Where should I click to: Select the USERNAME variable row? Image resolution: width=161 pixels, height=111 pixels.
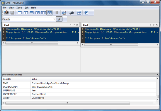[x=79, y=90]
